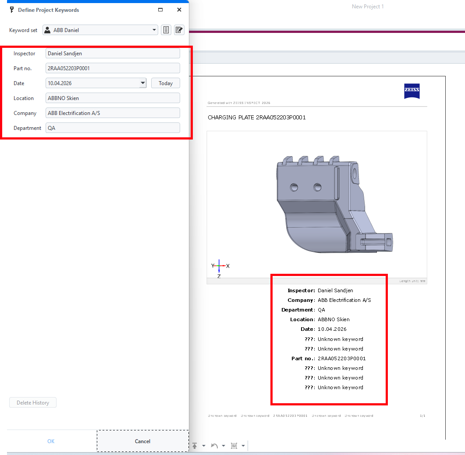
Task: Click into the Part no. field
Action: click(113, 68)
